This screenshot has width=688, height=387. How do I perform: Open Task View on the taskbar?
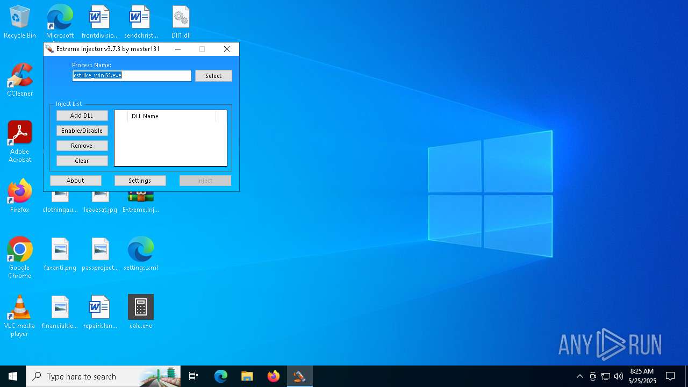click(193, 376)
